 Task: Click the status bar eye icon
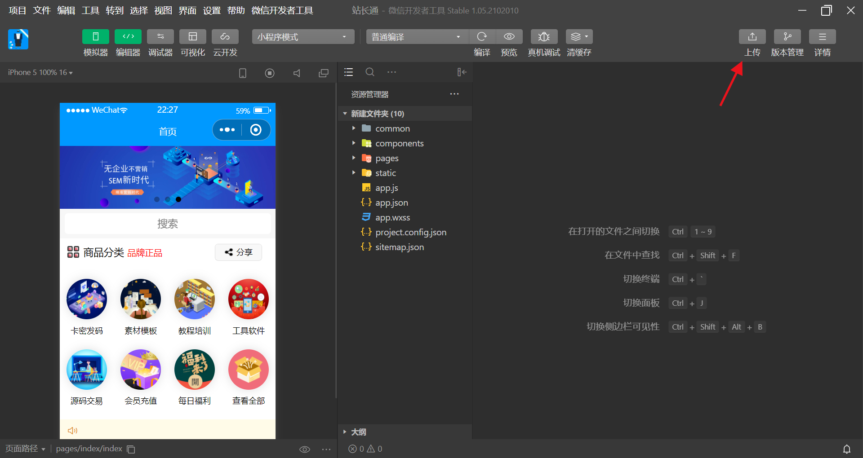pyautogui.click(x=305, y=449)
